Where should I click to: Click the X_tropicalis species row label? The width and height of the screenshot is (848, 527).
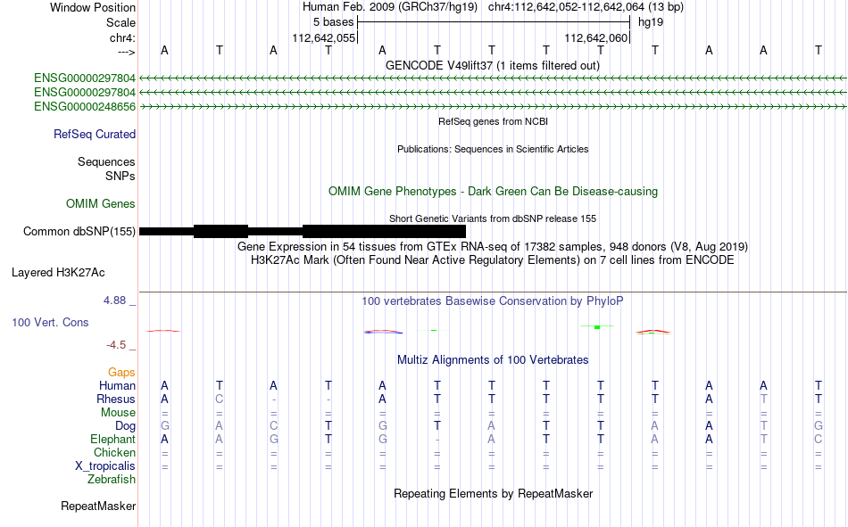[x=105, y=466]
